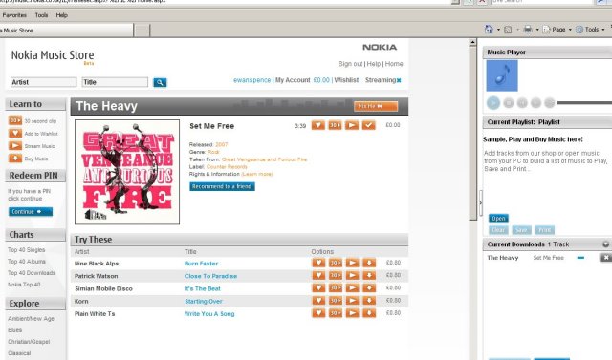Click the Music Player play button
Screen dimensions: 612x360
coord(493,103)
